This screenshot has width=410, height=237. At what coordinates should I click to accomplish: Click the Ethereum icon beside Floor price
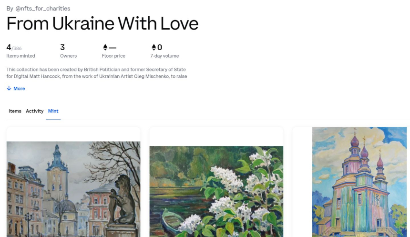point(105,47)
